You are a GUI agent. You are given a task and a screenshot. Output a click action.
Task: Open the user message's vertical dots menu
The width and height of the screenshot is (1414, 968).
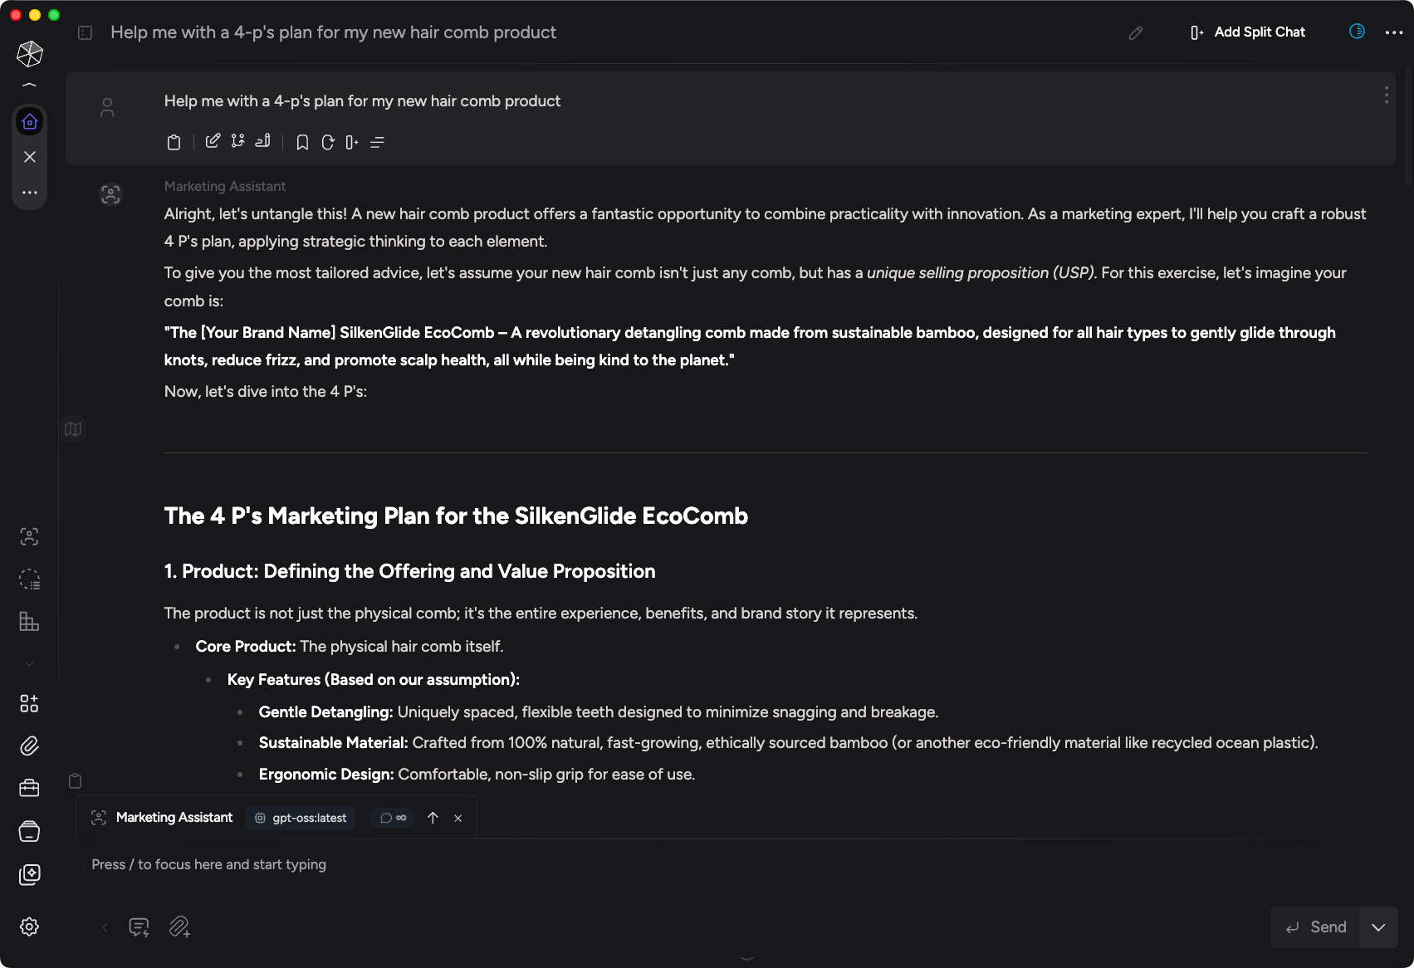pos(1386,95)
